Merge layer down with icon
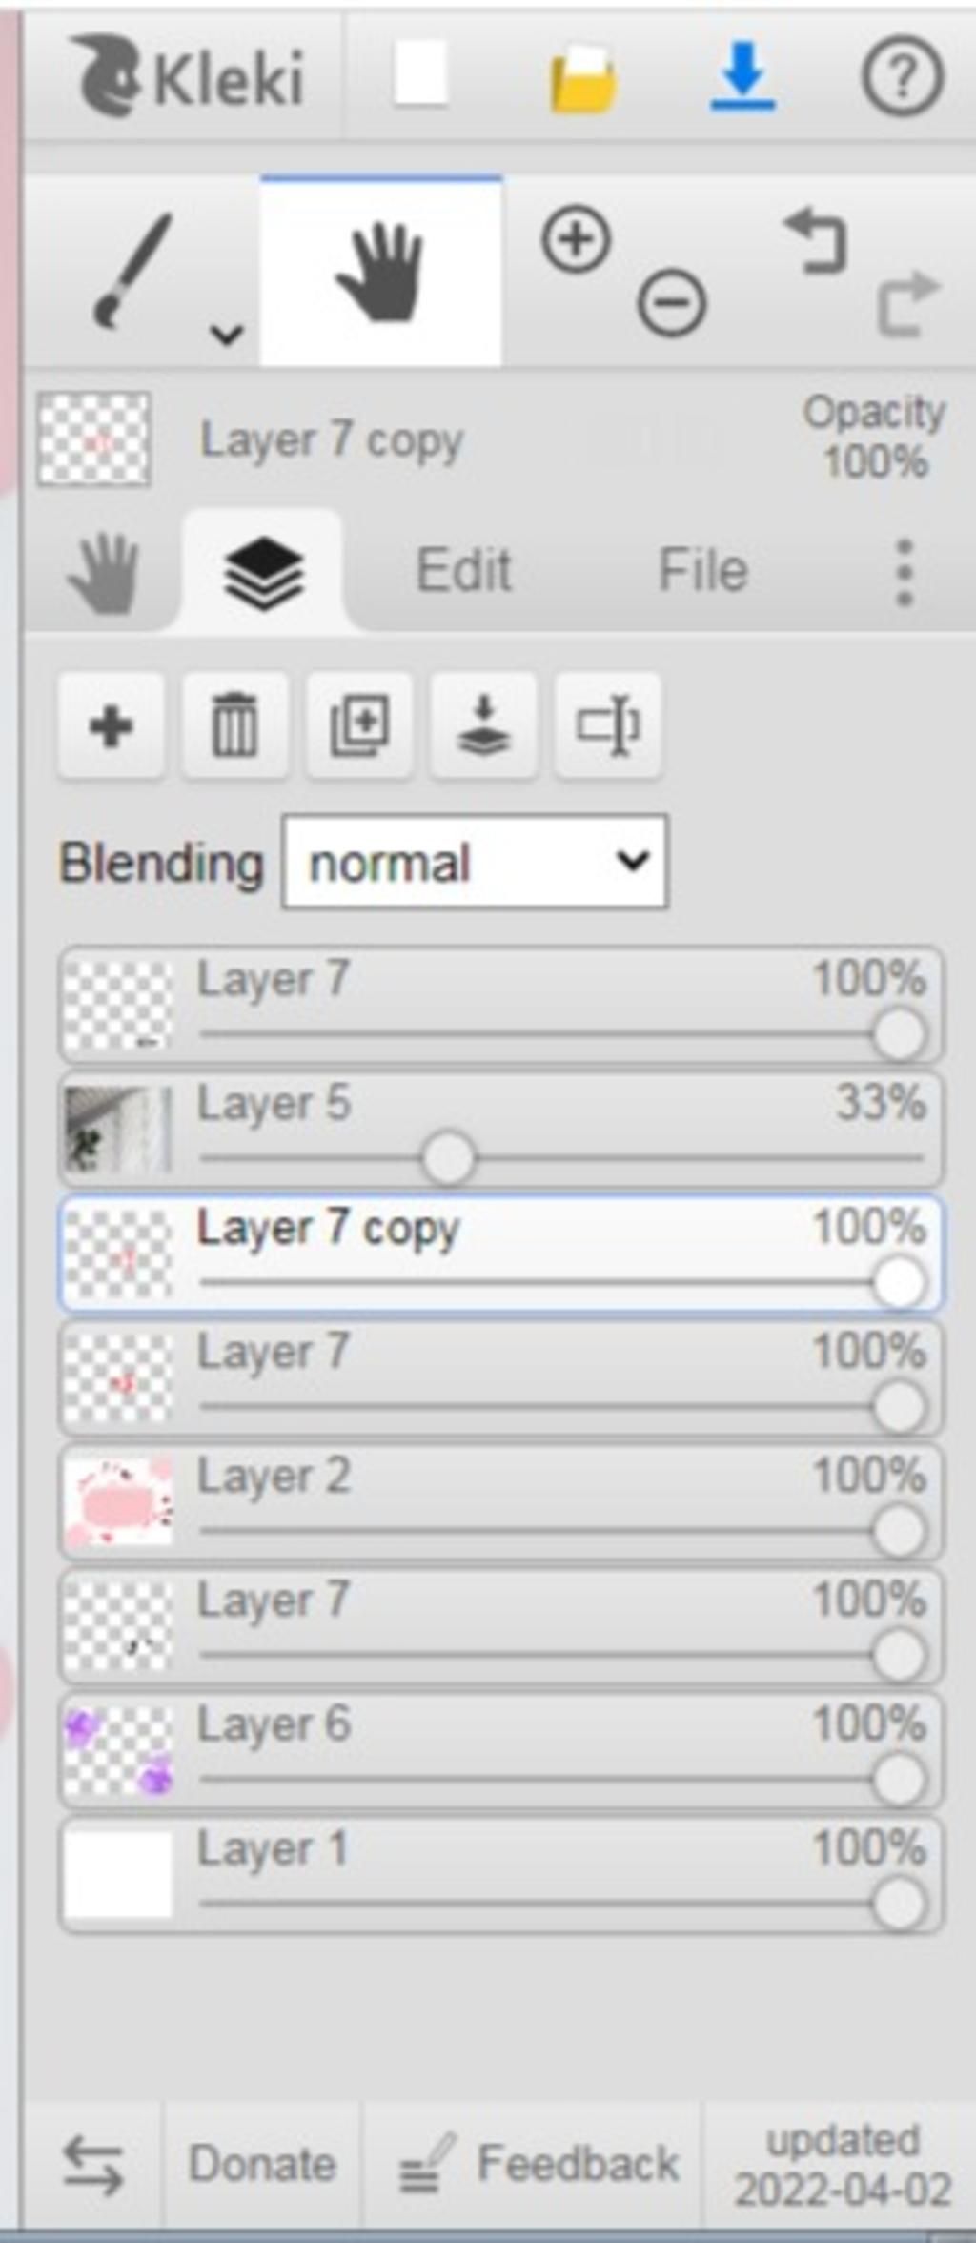976x2243 pixels. point(483,725)
